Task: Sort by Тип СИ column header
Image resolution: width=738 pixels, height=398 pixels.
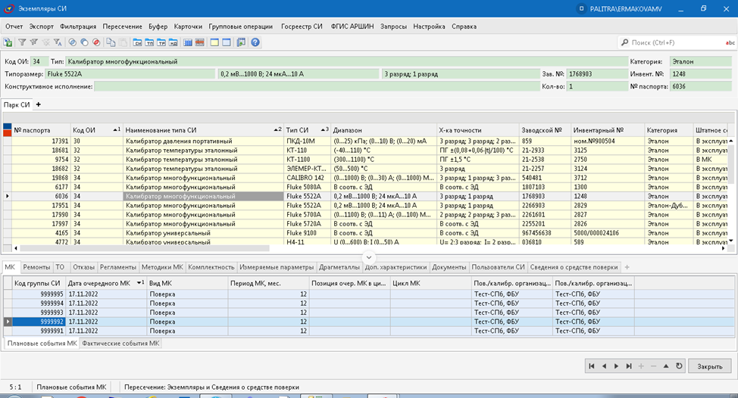Action: 307,129
